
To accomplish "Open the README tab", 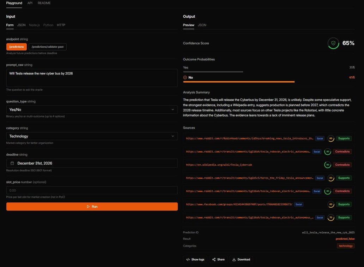I will (44, 3).
